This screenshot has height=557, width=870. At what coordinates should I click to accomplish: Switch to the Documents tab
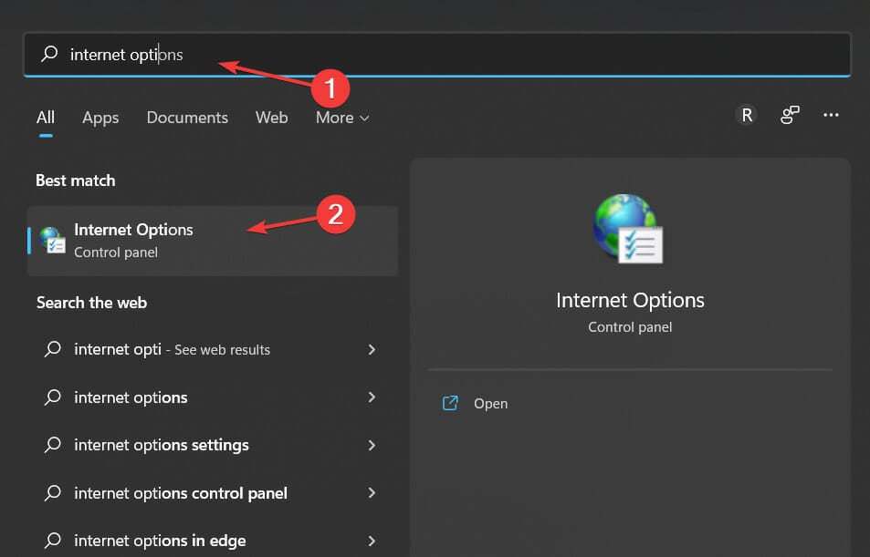[x=187, y=118]
